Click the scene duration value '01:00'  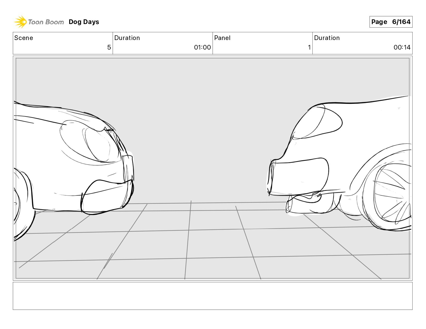(202, 47)
